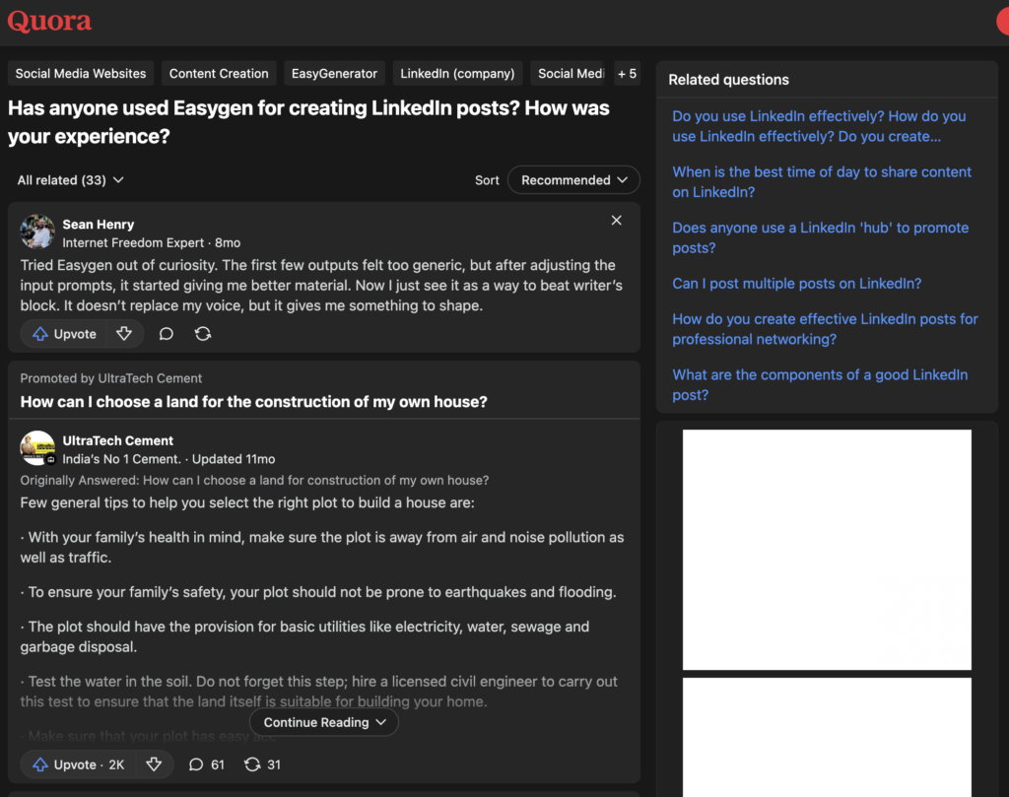Image resolution: width=1009 pixels, height=797 pixels.
Task: Upvote the UltraTech Cement answer
Action: point(78,764)
